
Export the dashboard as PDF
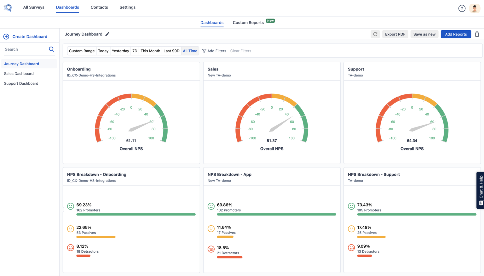click(395, 34)
